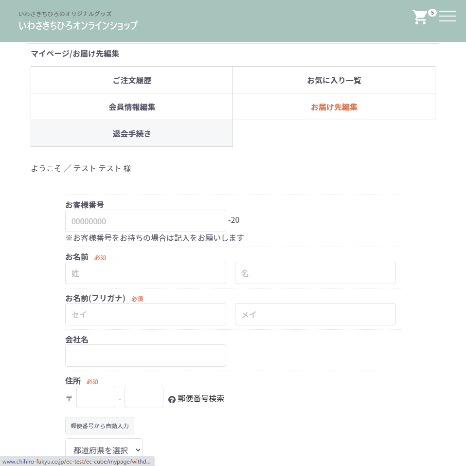Click the セイ furigana field

(x=145, y=314)
